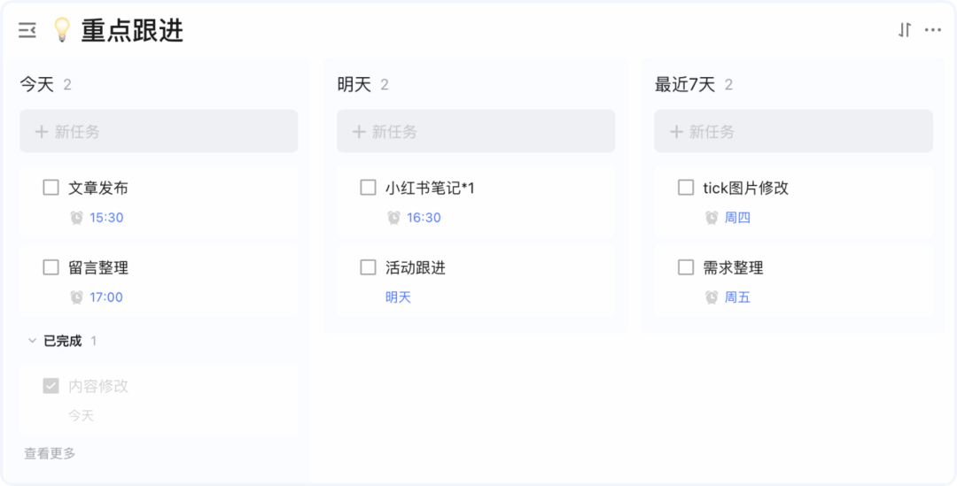
Task: Click the alarm icon next to 周四
Action: point(712,218)
